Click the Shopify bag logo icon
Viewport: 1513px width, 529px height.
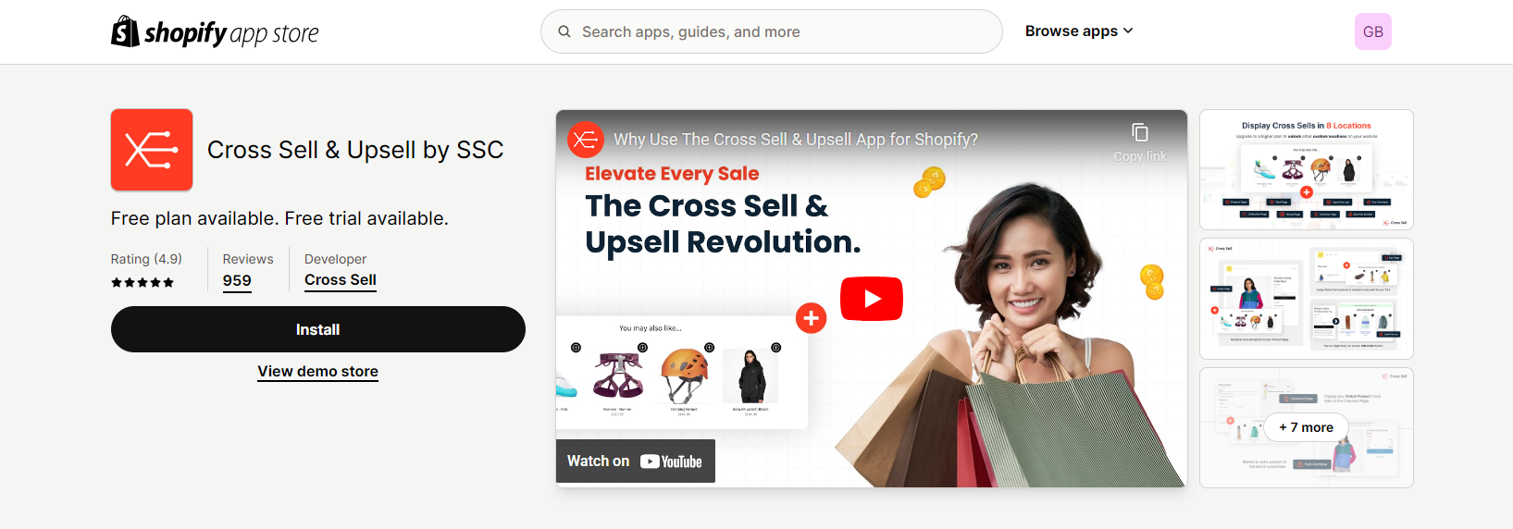[x=125, y=31]
